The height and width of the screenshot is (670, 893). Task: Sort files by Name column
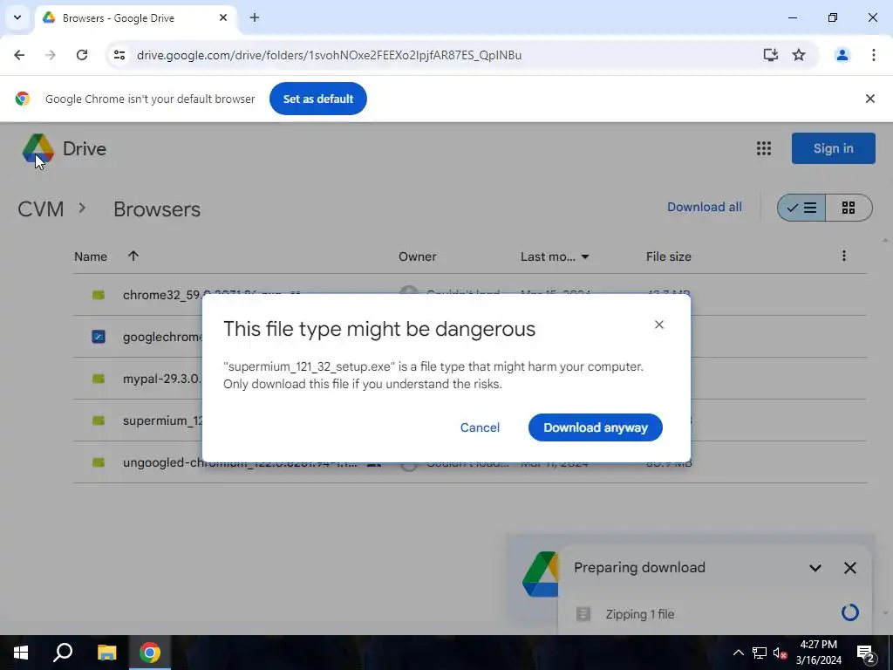[91, 256]
